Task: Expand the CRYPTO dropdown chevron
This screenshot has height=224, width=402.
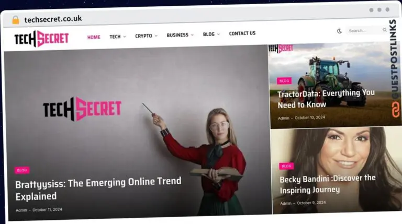Action: pos(156,36)
